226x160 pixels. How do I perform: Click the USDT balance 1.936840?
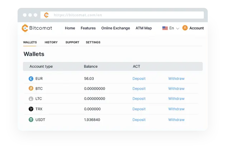[x=92, y=120]
